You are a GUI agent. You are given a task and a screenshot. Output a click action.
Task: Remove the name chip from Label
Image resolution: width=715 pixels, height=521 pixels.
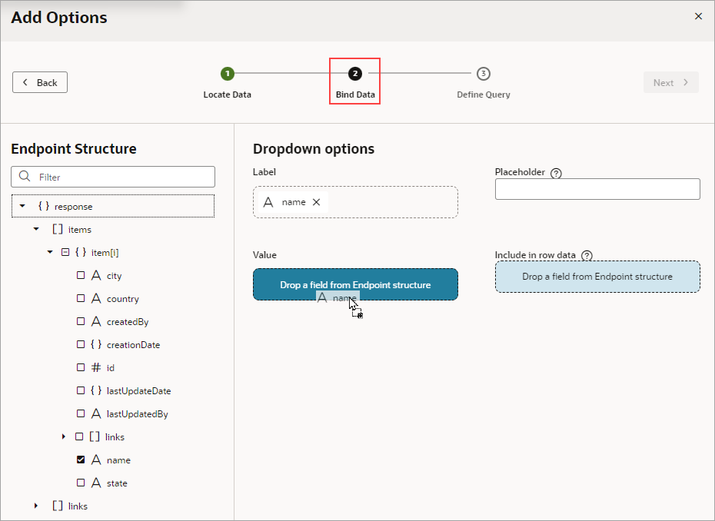click(317, 202)
